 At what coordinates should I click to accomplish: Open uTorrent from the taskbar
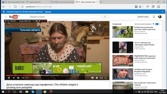click(x=45, y=92)
